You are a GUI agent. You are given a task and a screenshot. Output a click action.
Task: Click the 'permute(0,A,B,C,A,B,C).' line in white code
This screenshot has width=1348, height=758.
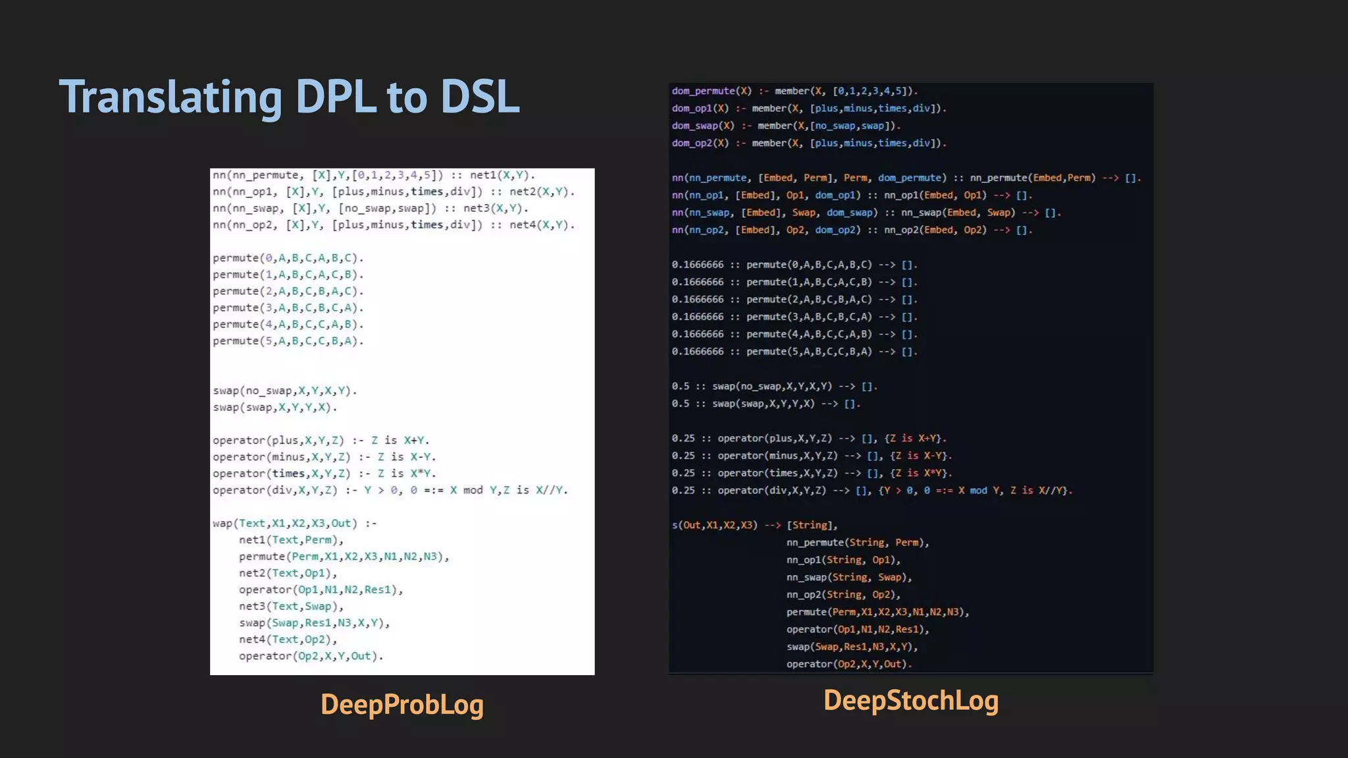288,258
